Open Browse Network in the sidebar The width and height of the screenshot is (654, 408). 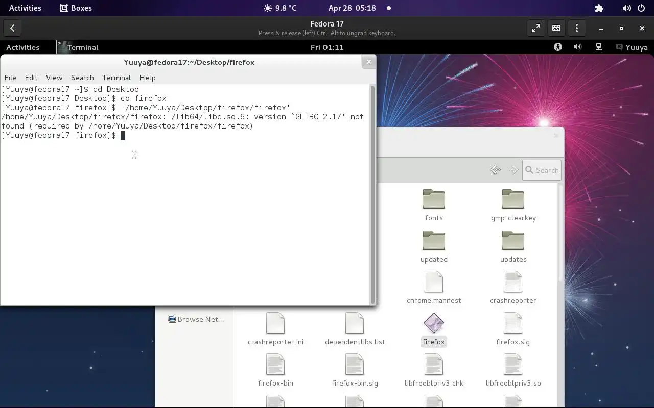(x=196, y=319)
